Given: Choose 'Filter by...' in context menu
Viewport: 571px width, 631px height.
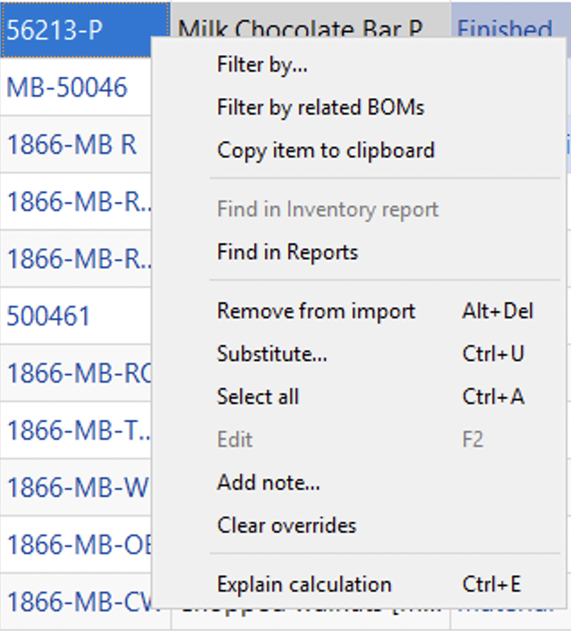Looking at the screenshot, I should [x=263, y=65].
